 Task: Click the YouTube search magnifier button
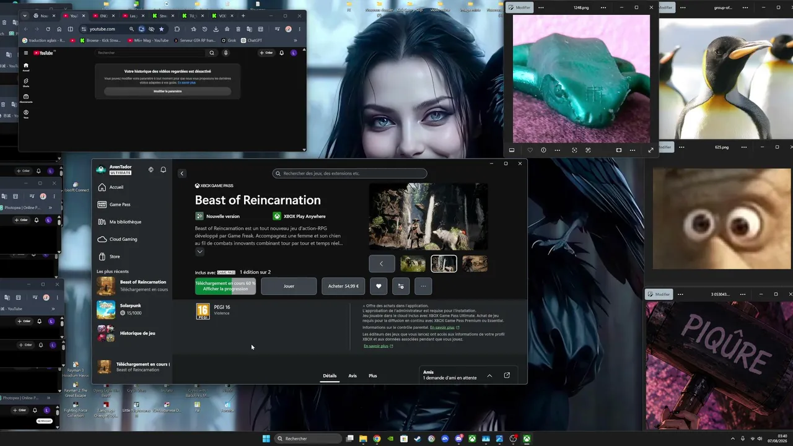212,53
